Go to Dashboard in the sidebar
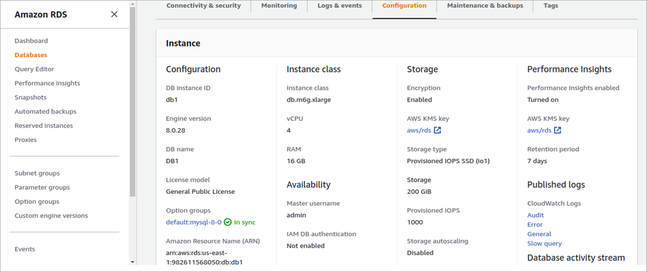The width and height of the screenshot is (647, 272). [31, 41]
